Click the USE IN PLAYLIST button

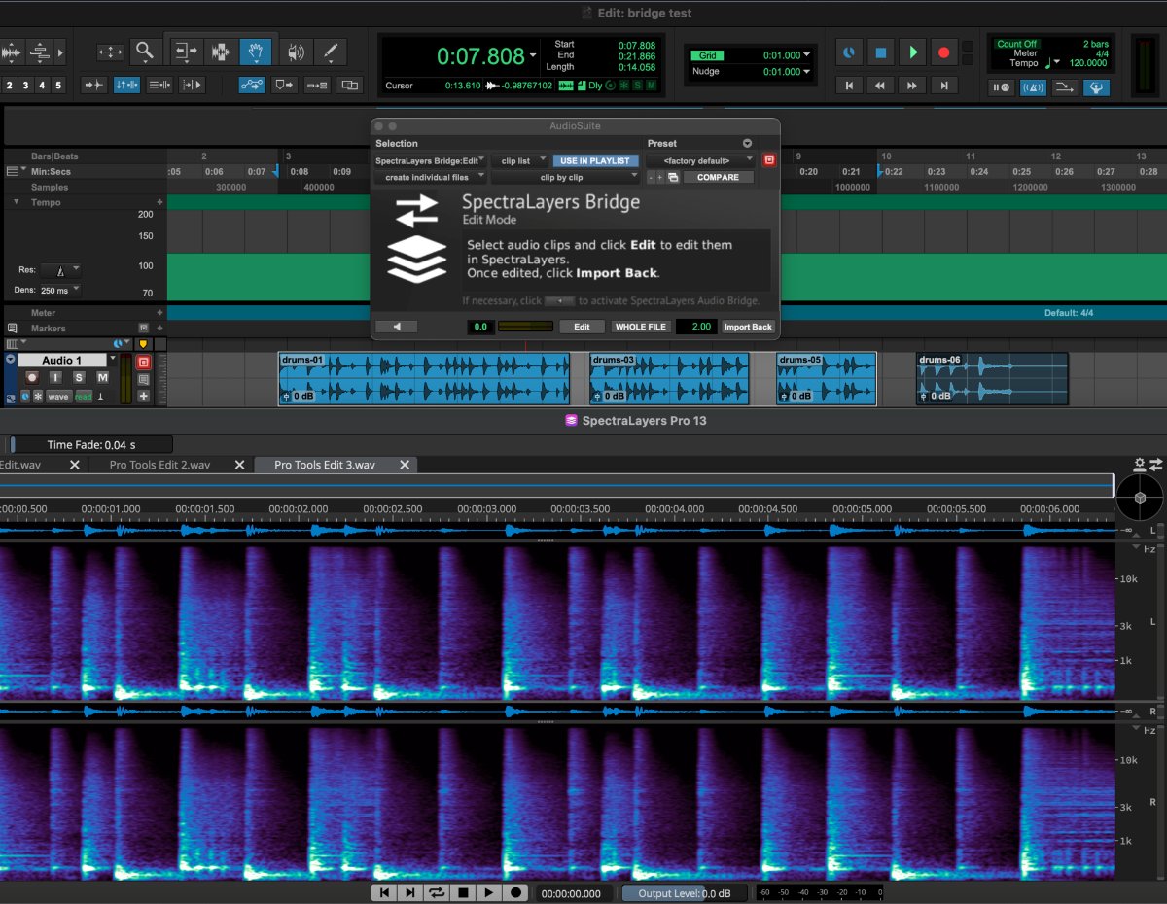pos(595,160)
